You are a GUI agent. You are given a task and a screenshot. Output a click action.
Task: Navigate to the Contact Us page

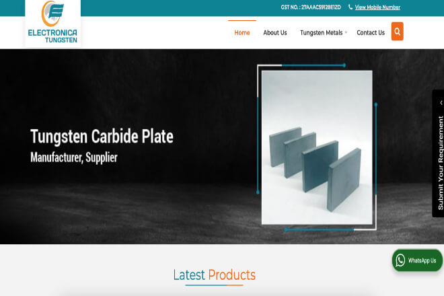[x=371, y=32]
